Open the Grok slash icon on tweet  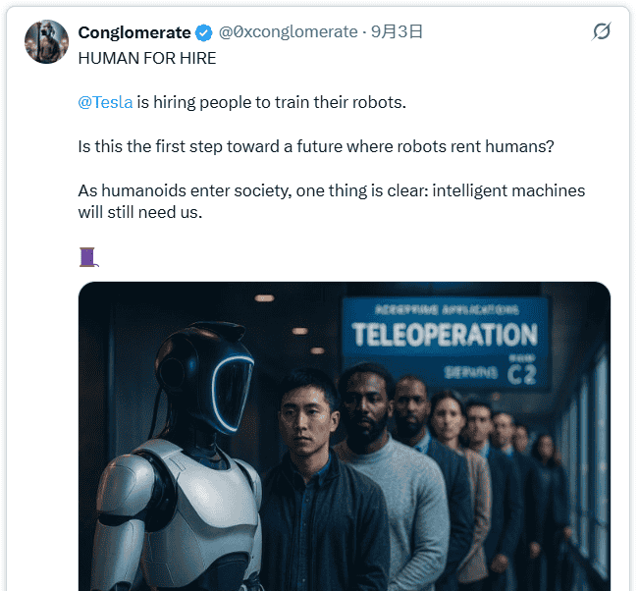click(602, 31)
